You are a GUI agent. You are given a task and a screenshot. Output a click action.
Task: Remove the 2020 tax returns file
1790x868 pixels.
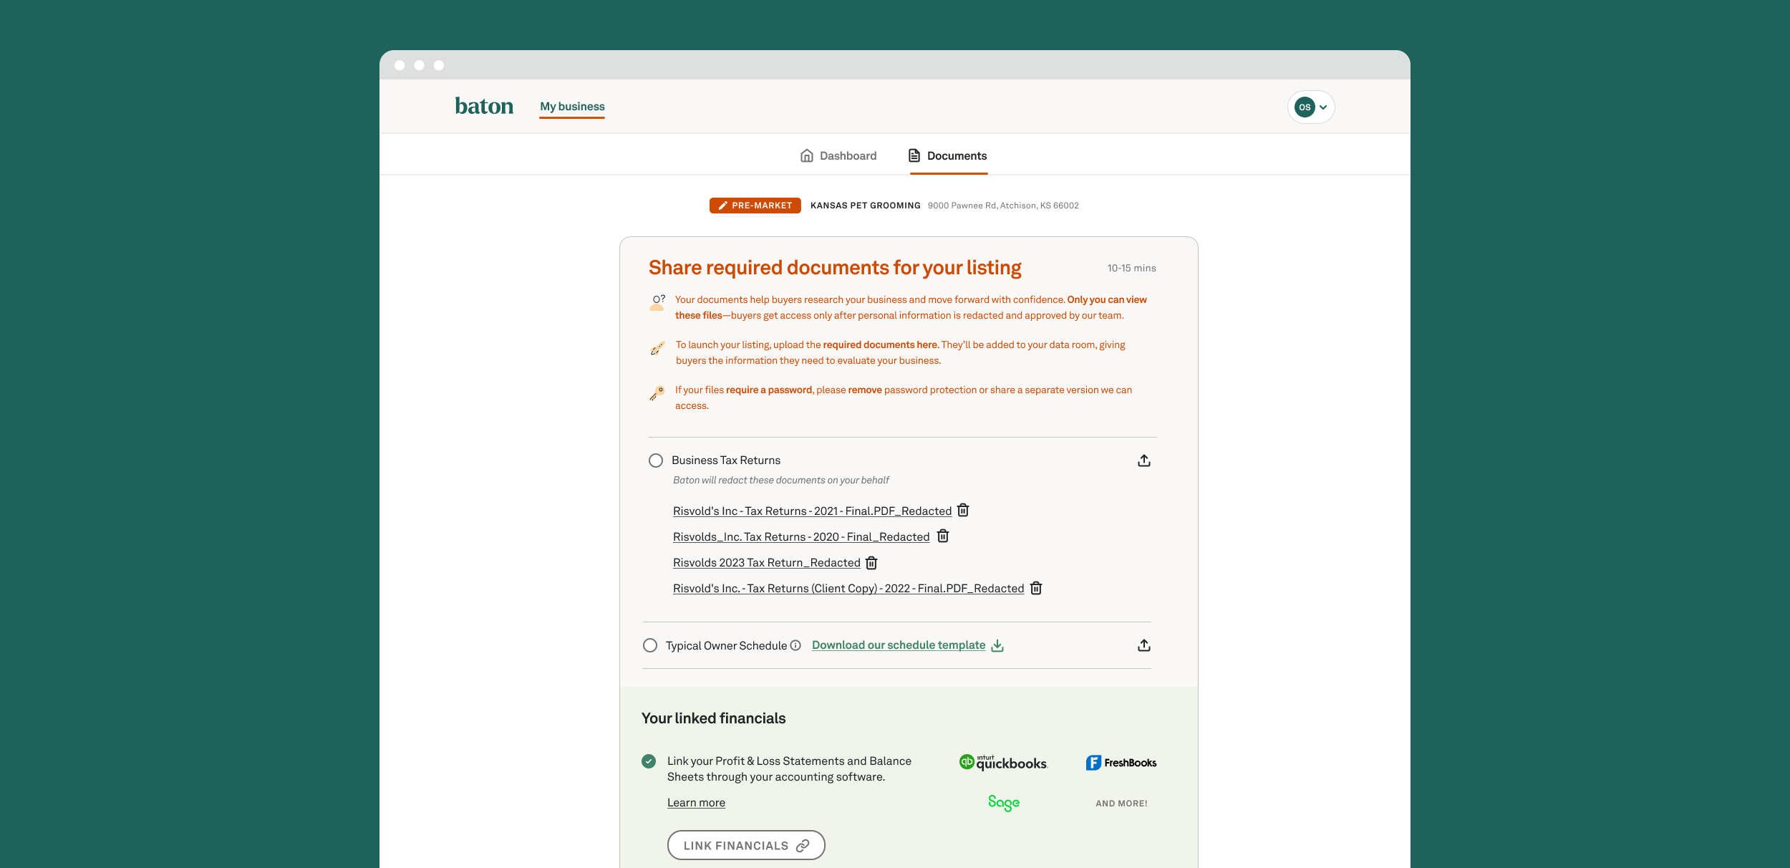pos(943,536)
